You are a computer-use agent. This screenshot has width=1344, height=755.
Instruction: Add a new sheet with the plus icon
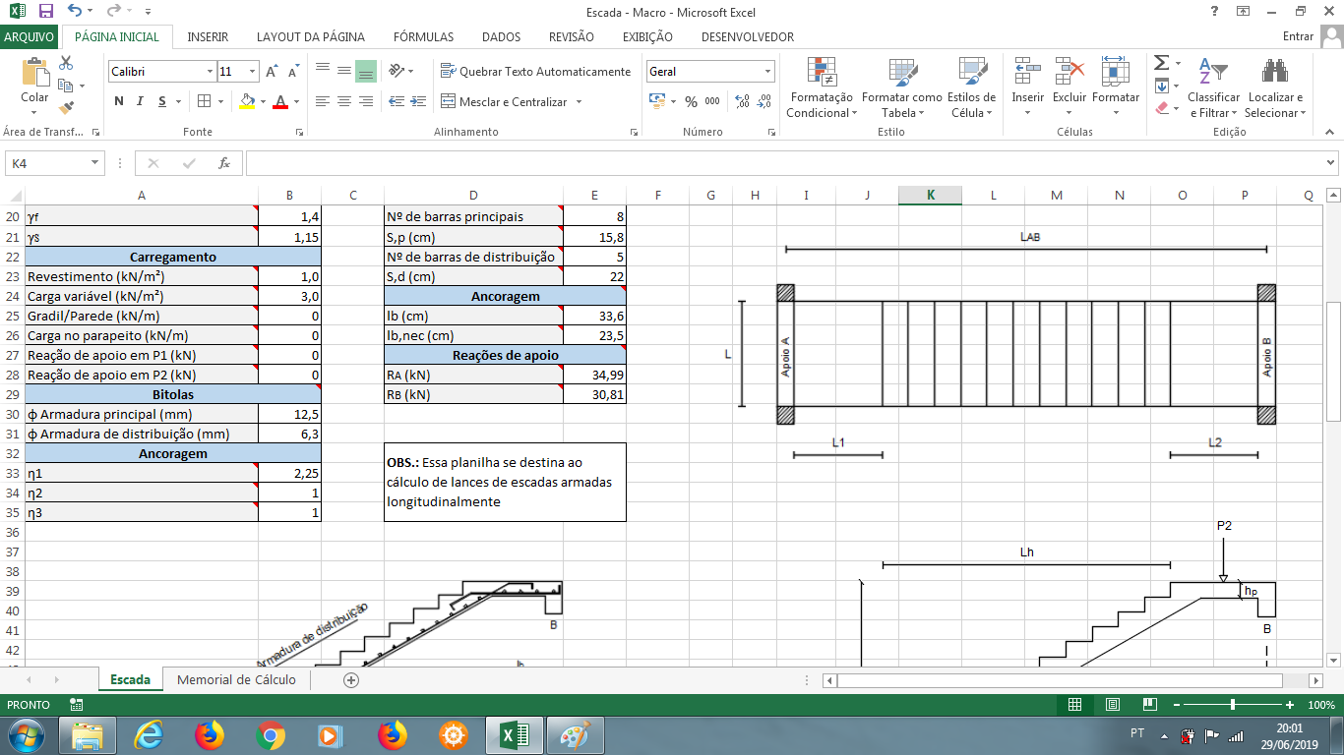pos(351,679)
